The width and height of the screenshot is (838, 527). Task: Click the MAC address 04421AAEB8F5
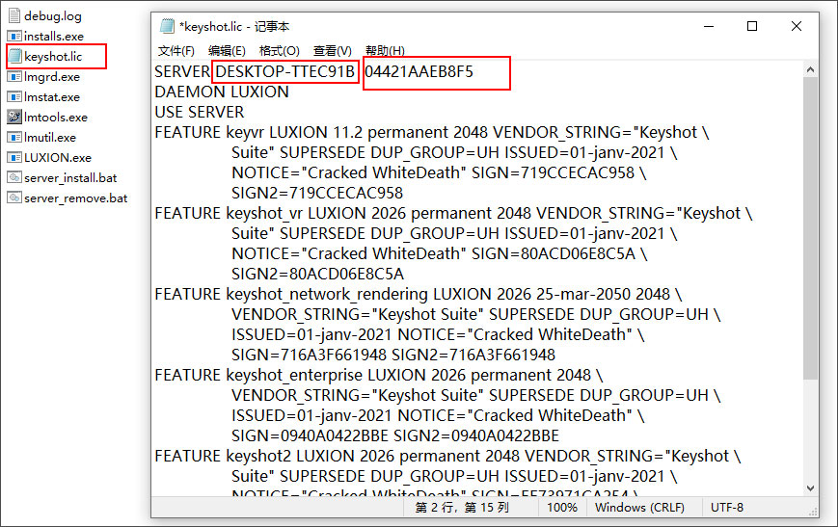pos(419,71)
